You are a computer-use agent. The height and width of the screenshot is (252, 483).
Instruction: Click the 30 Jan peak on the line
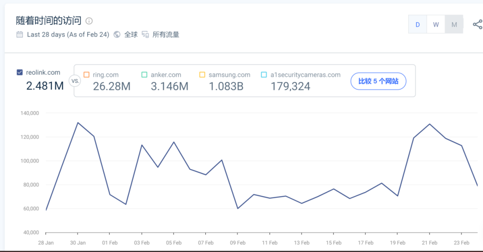coord(78,123)
